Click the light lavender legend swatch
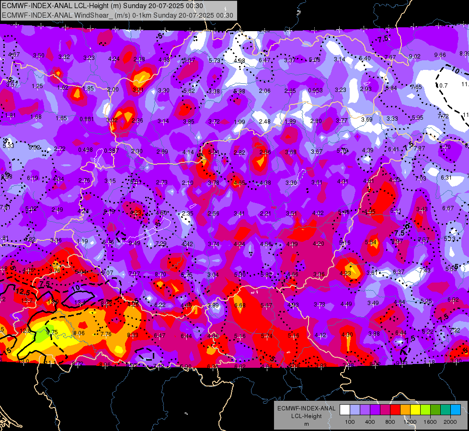 (355, 410)
